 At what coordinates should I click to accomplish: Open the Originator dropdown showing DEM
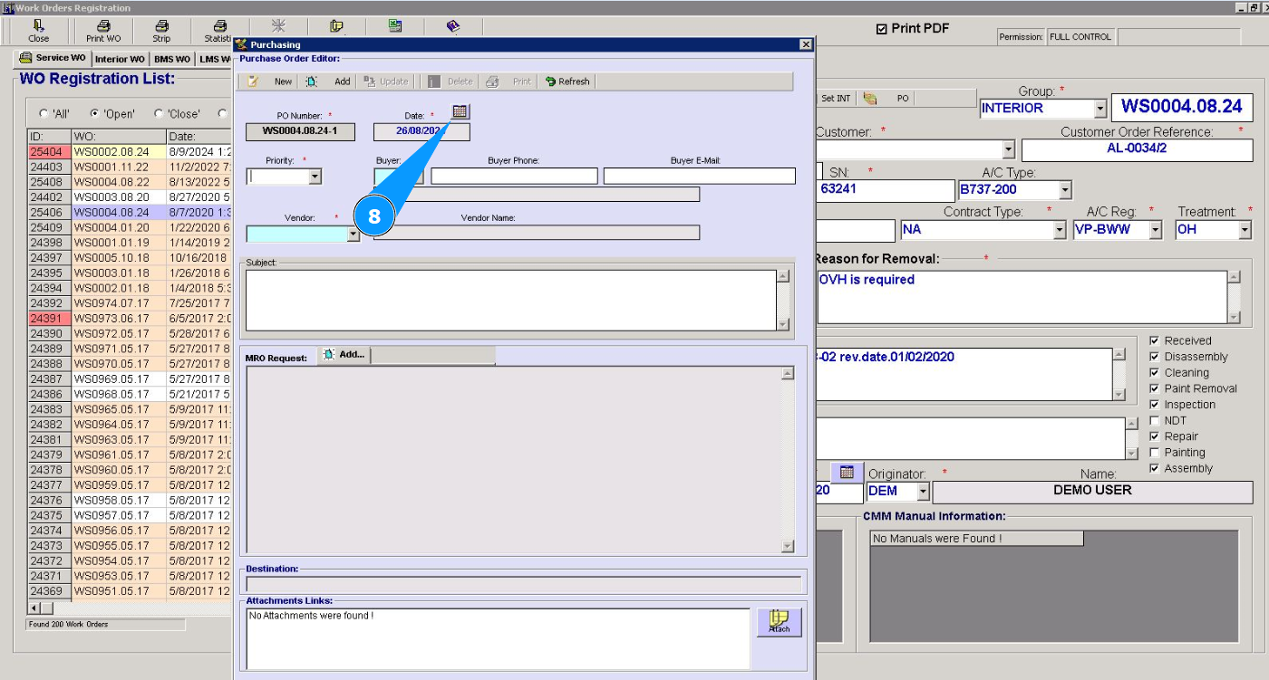coord(924,492)
